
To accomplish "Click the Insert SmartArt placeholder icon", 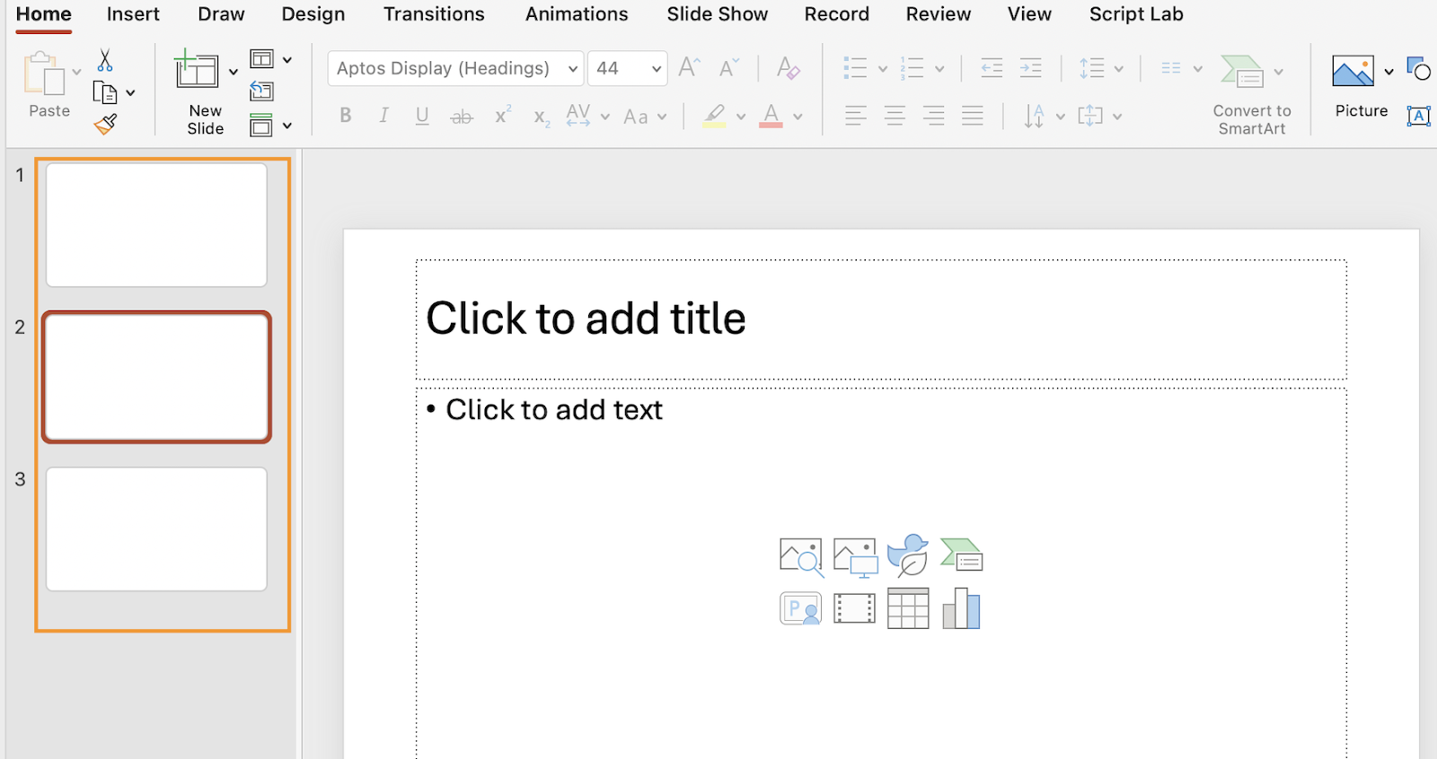I will 961,556.
